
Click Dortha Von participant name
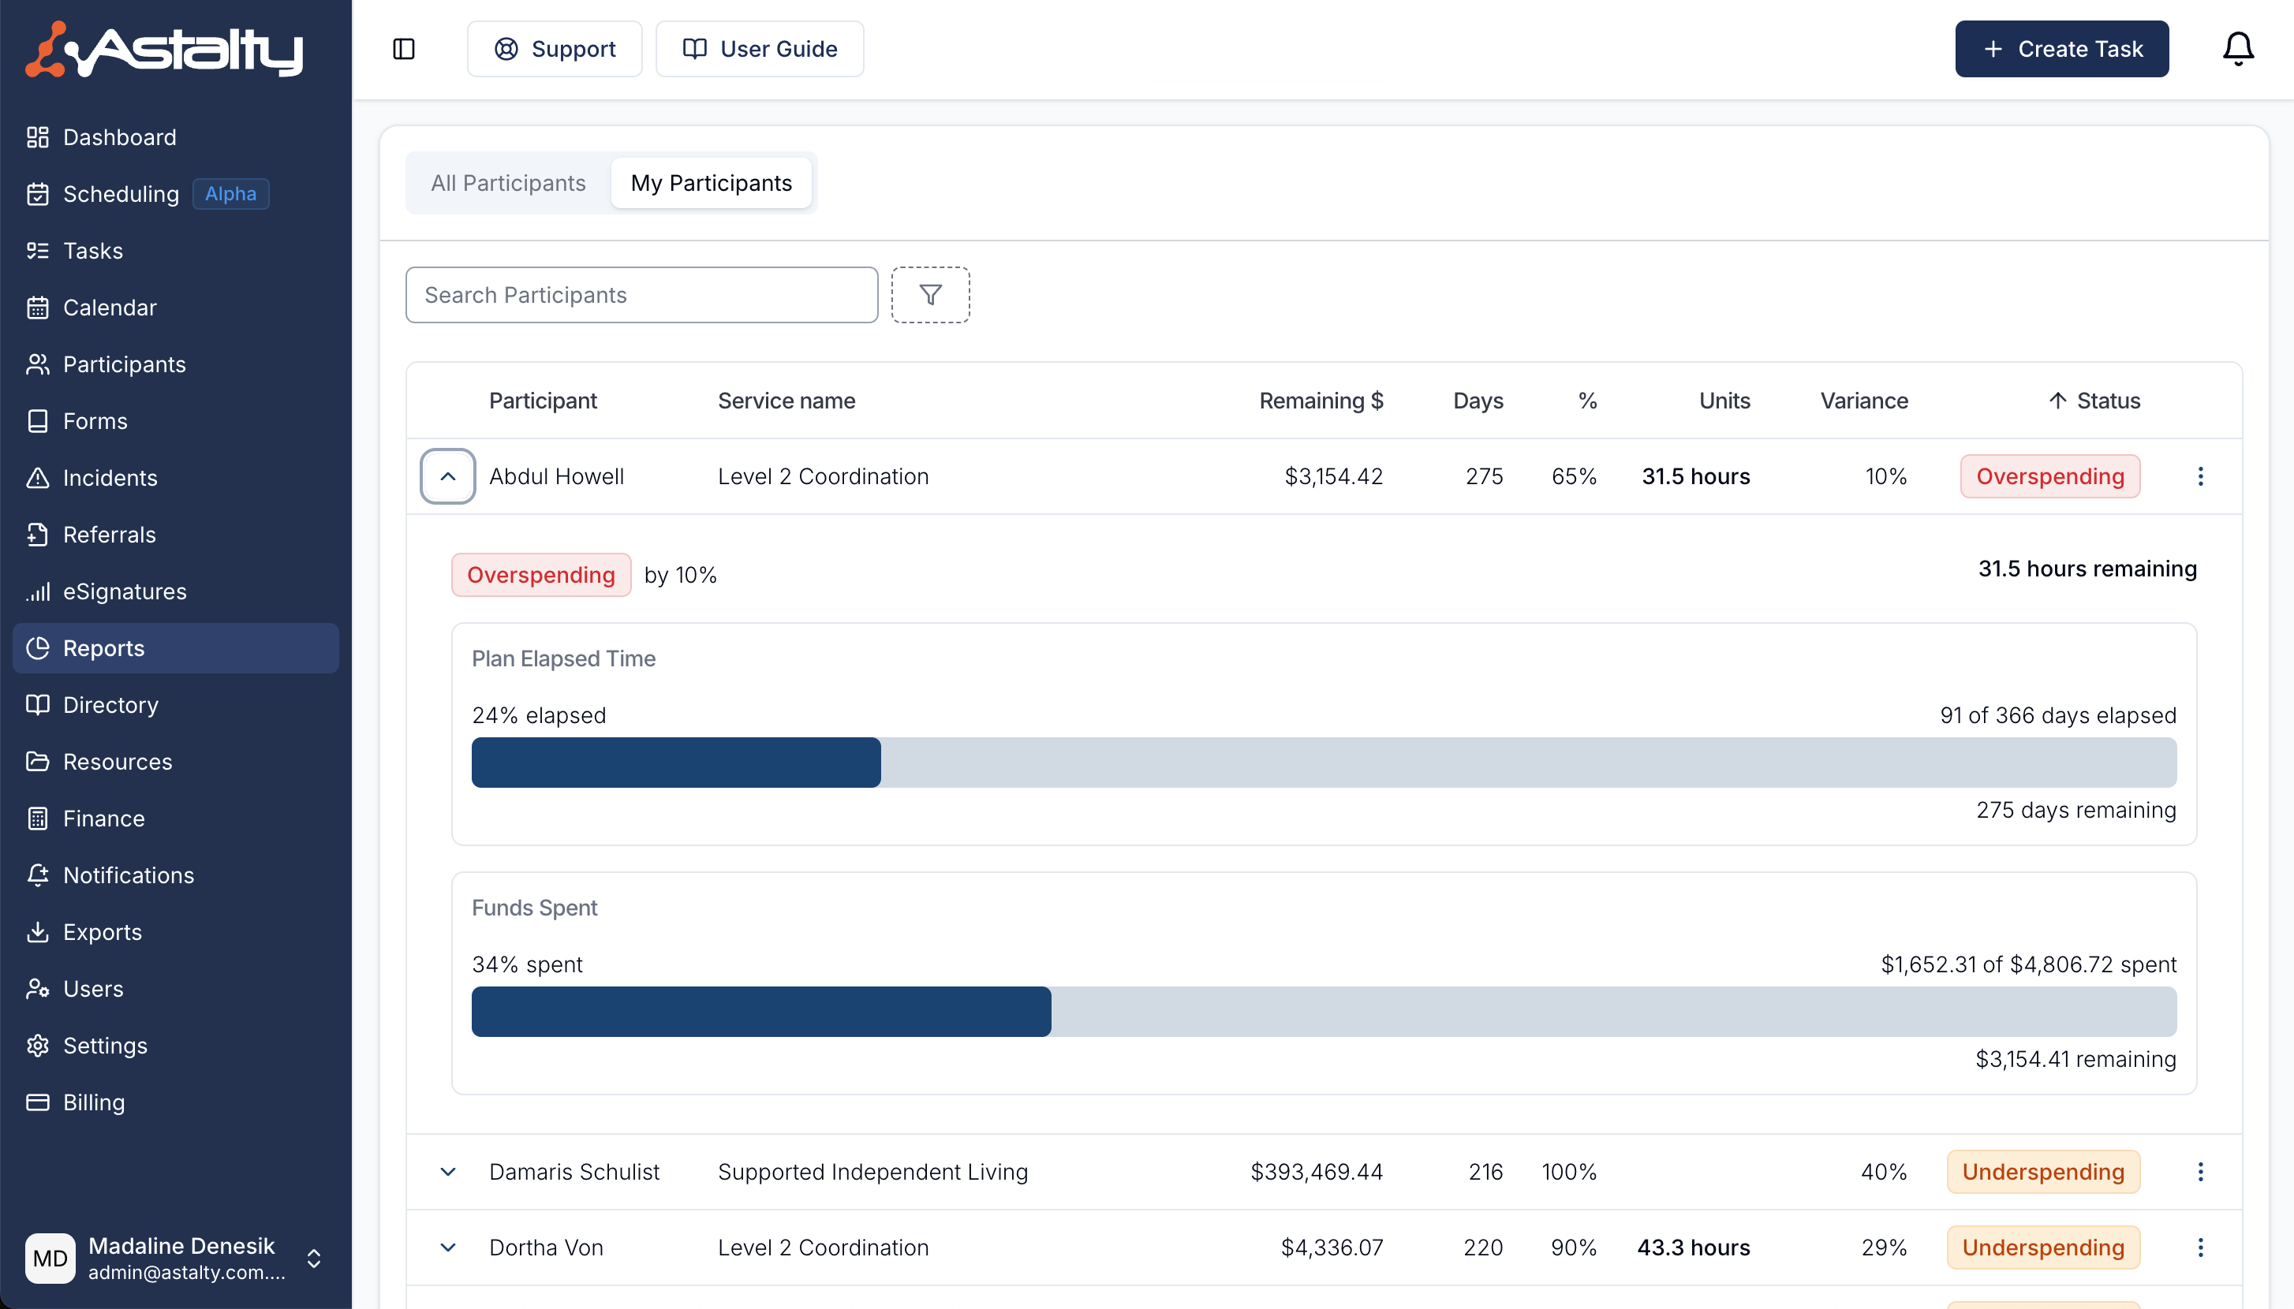(546, 1247)
